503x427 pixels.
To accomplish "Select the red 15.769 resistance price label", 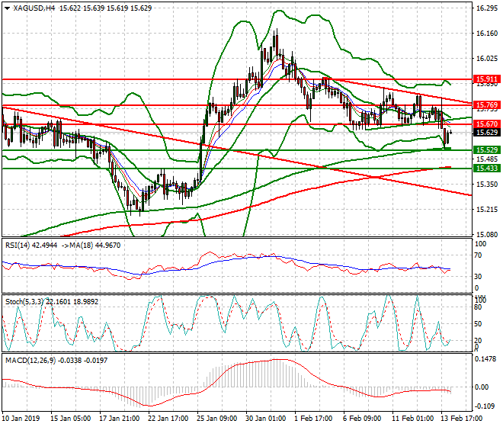I will (x=487, y=105).
